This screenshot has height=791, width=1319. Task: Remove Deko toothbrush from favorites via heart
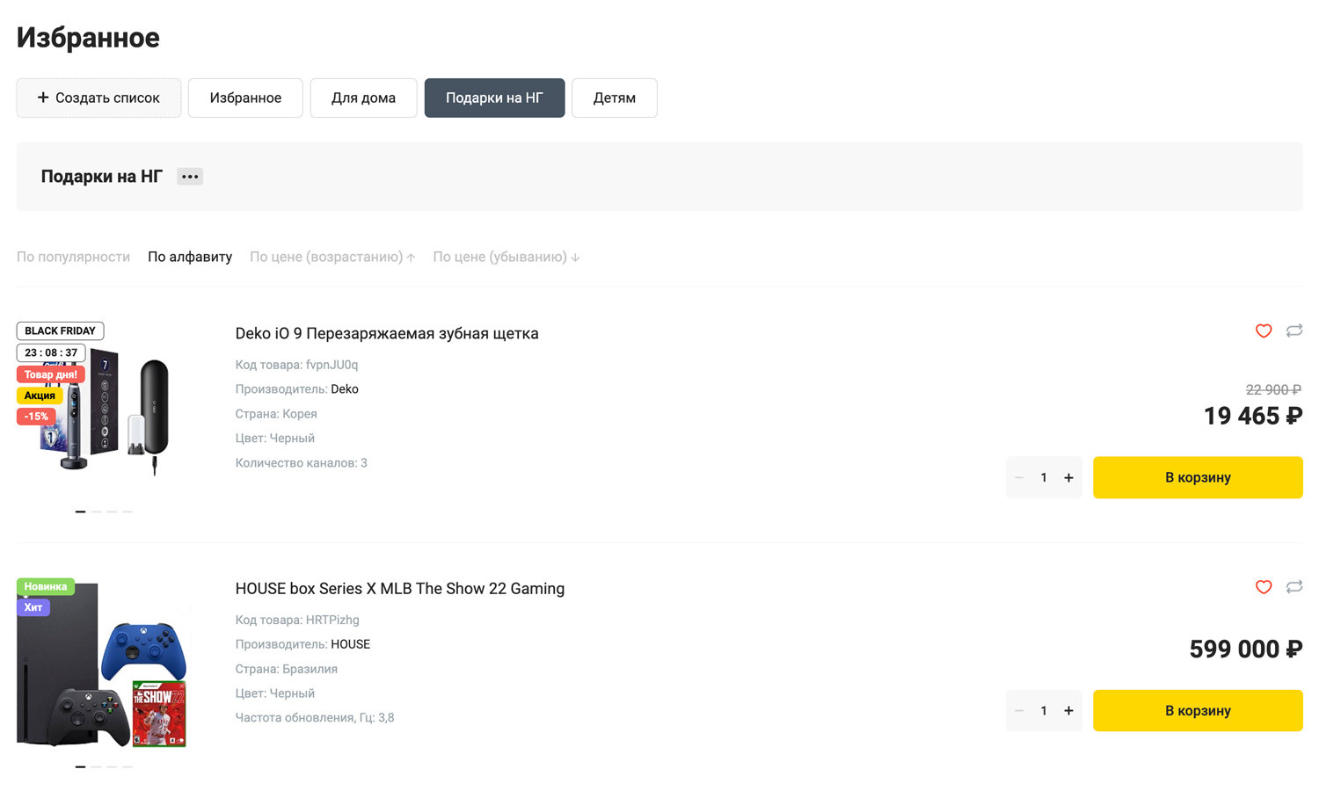tap(1263, 331)
